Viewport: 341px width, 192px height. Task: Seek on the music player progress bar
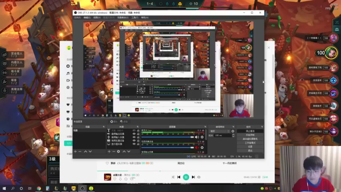(185, 171)
